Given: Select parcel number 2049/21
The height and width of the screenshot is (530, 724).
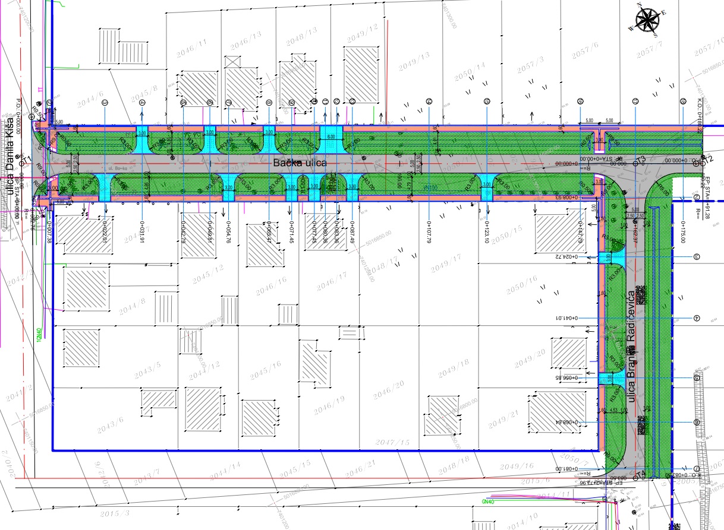Looking at the screenshot, I should click(503, 419).
